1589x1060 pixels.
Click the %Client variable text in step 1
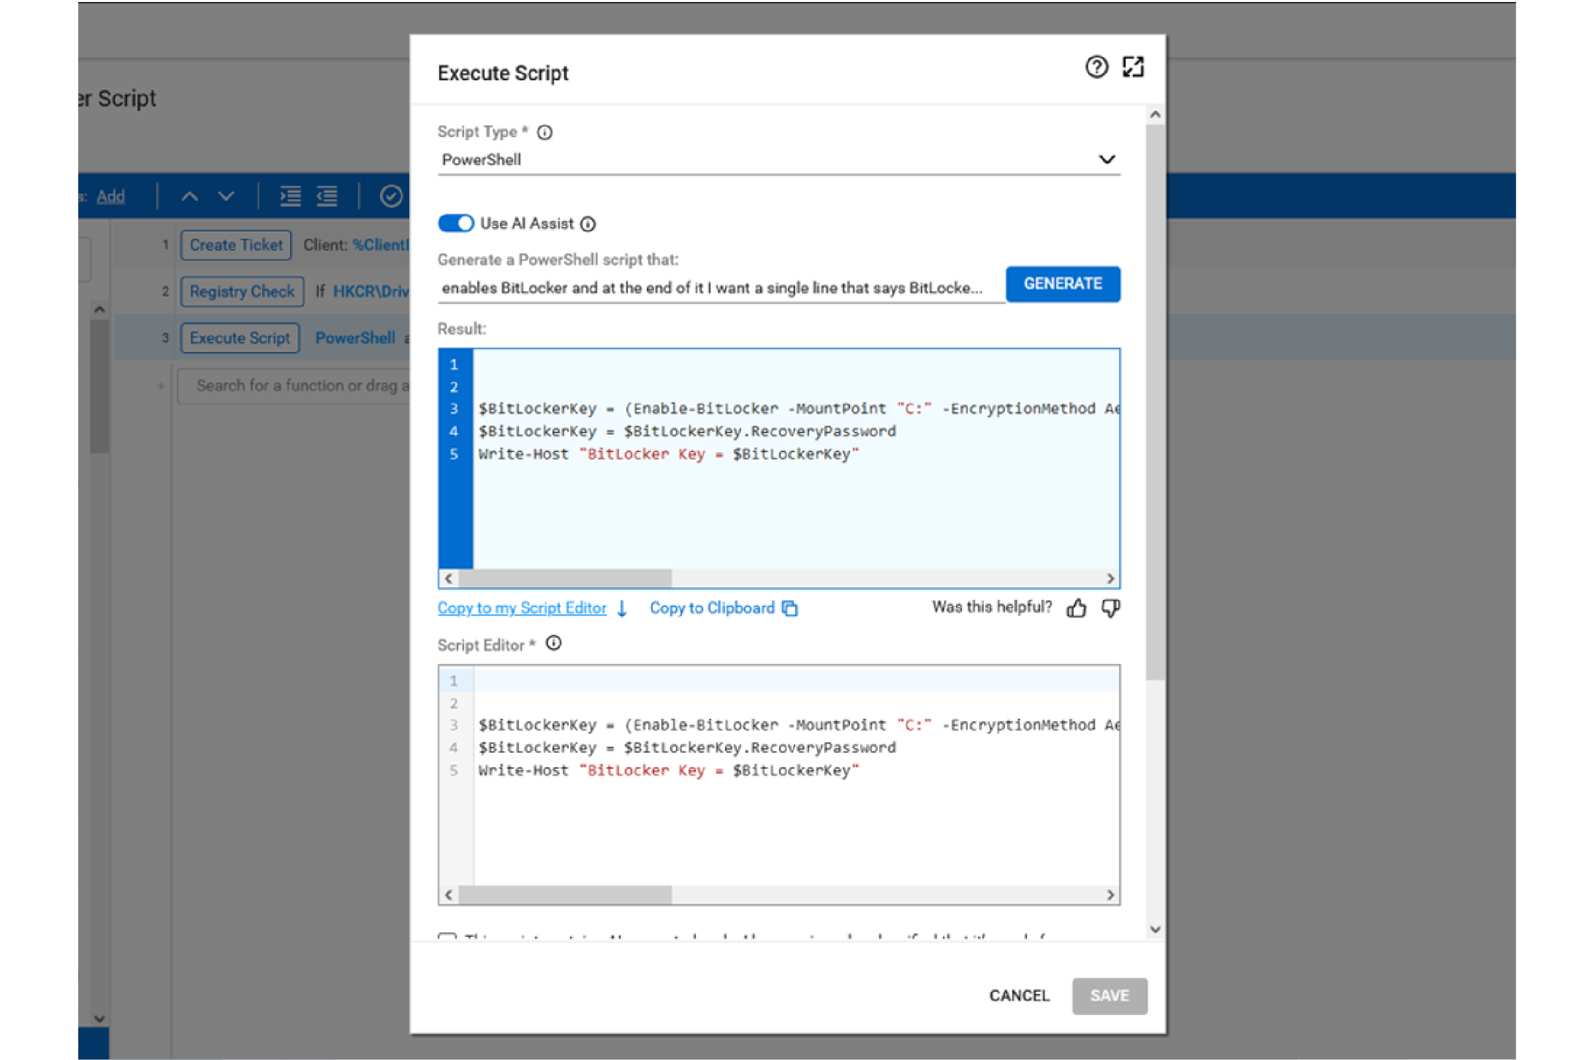coord(381,245)
